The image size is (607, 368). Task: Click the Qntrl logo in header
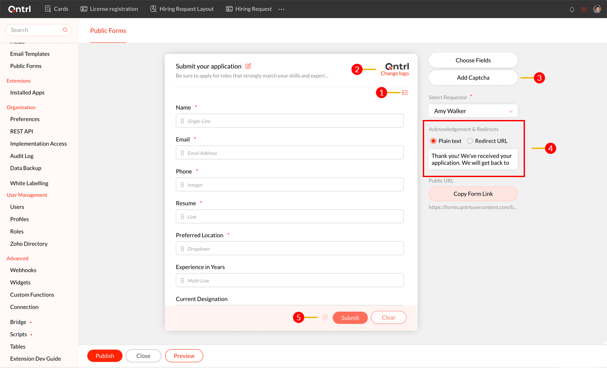(20, 9)
